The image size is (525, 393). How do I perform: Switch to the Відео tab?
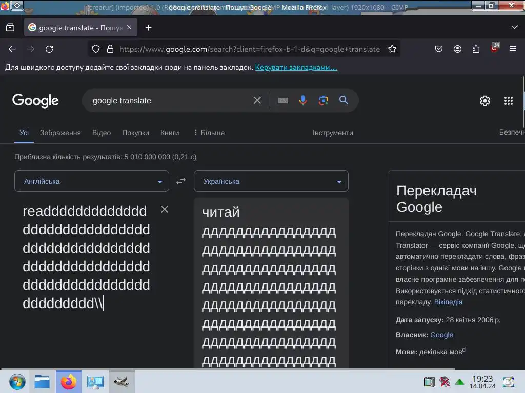102,133
